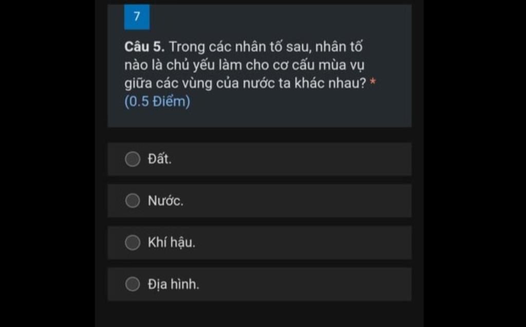Select the radio button for "Khí hậu."
This screenshot has height=327, width=526.
(133, 242)
